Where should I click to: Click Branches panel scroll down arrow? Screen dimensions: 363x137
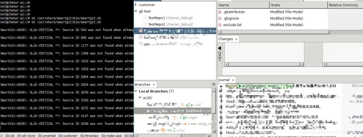(x=214, y=131)
